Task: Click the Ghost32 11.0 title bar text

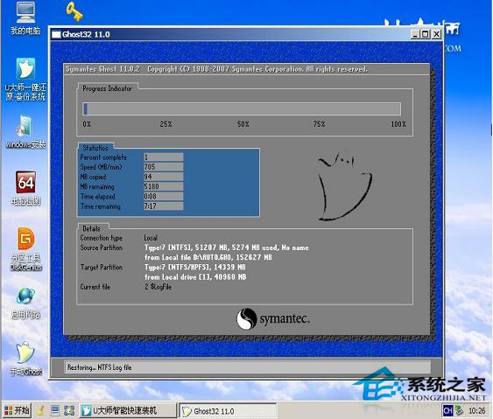Action: (86, 34)
